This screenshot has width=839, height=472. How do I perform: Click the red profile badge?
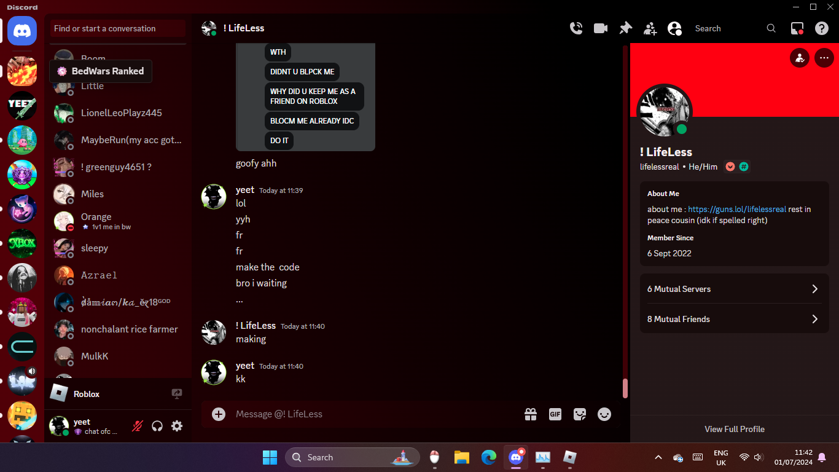pyautogui.click(x=730, y=167)
